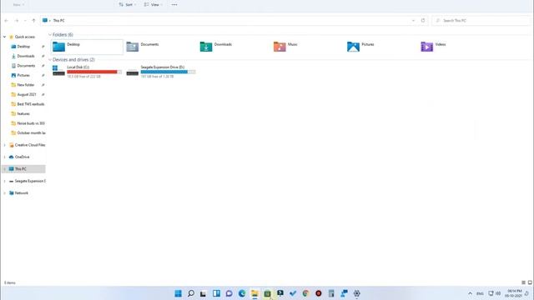This screenshot has height=300, width=534.
Task: Open the Desktop folder in the Folders section
Action: pos(87,47)
